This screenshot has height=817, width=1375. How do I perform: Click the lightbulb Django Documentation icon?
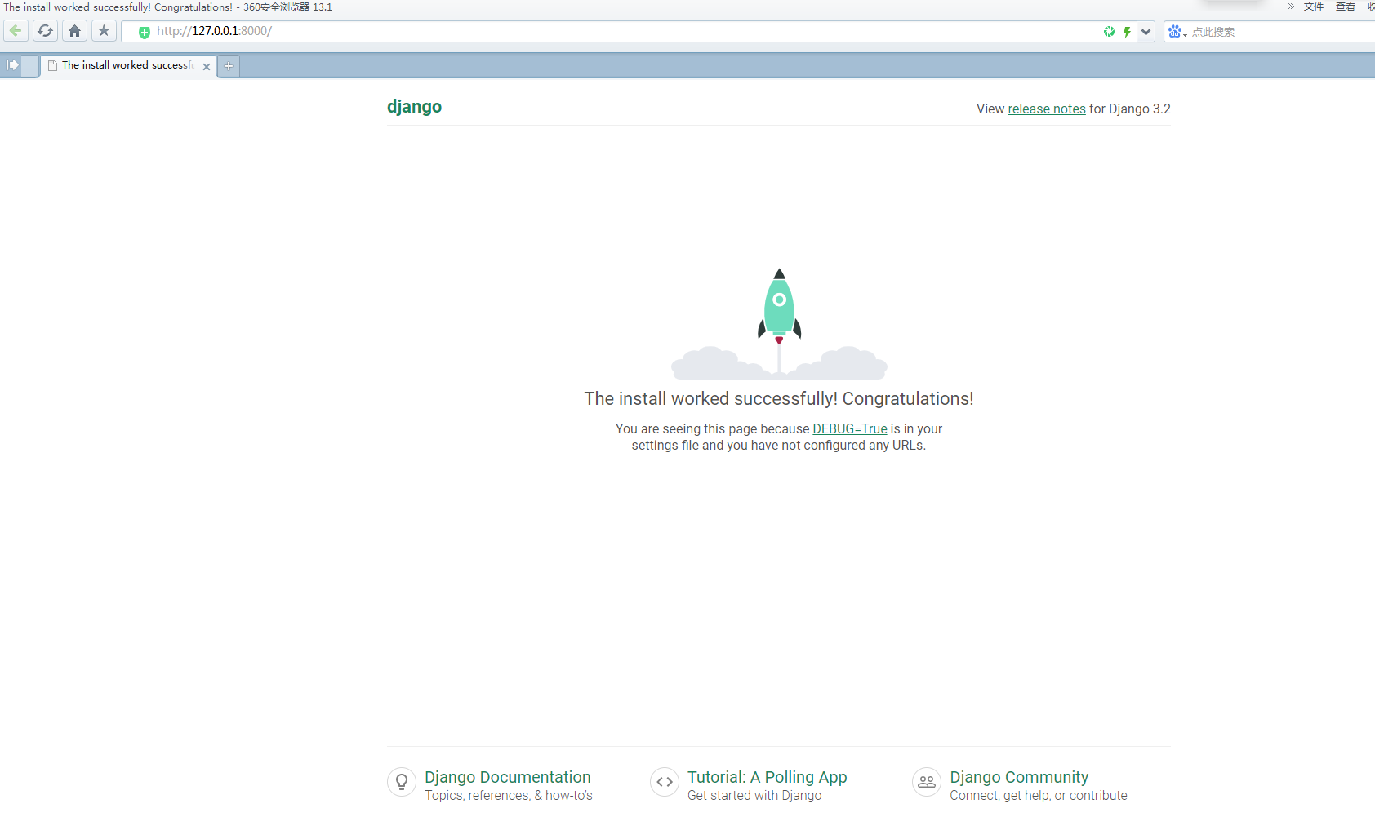402,782
